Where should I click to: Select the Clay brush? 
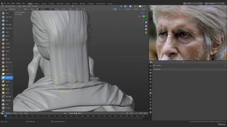pyautogui.click(x=7, y=21)
